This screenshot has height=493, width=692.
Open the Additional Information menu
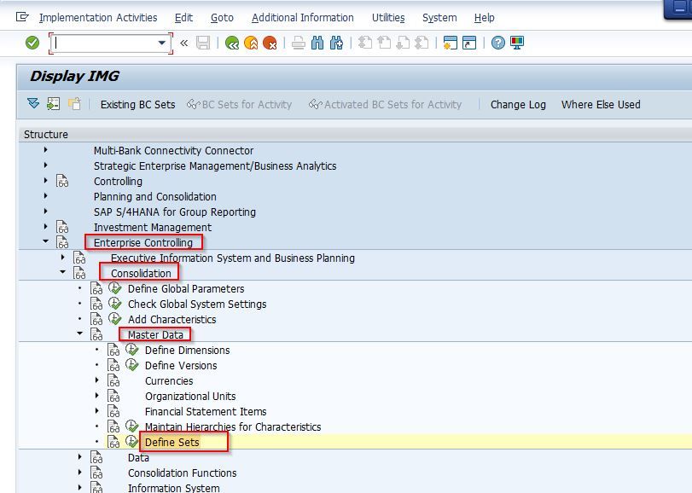point(303,18)
